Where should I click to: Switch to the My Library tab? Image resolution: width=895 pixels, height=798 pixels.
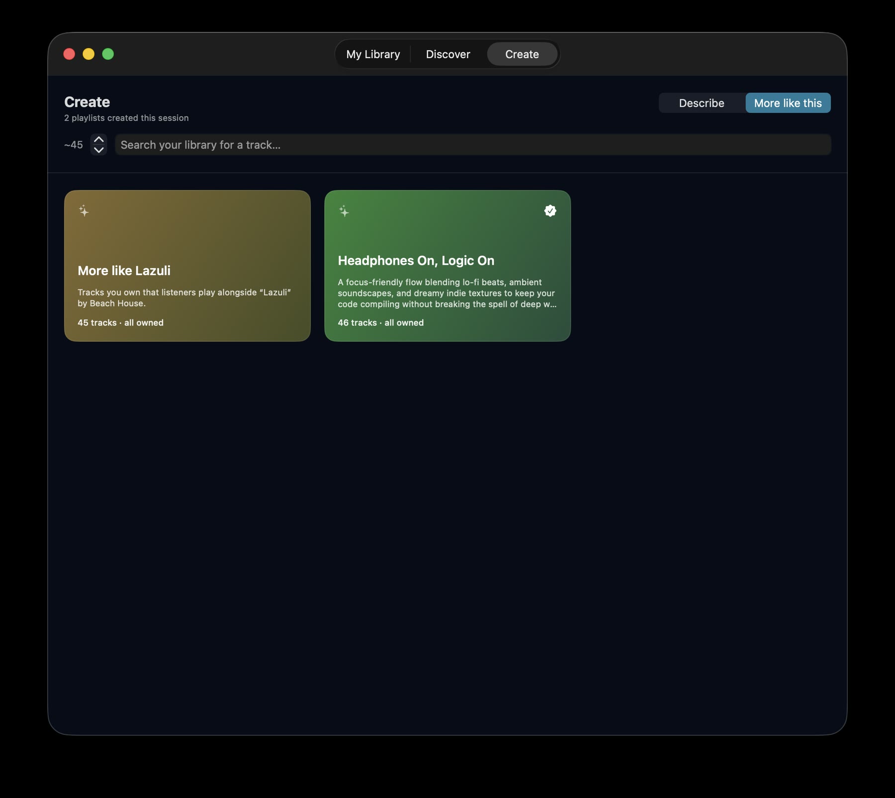(x=373, y=54)
